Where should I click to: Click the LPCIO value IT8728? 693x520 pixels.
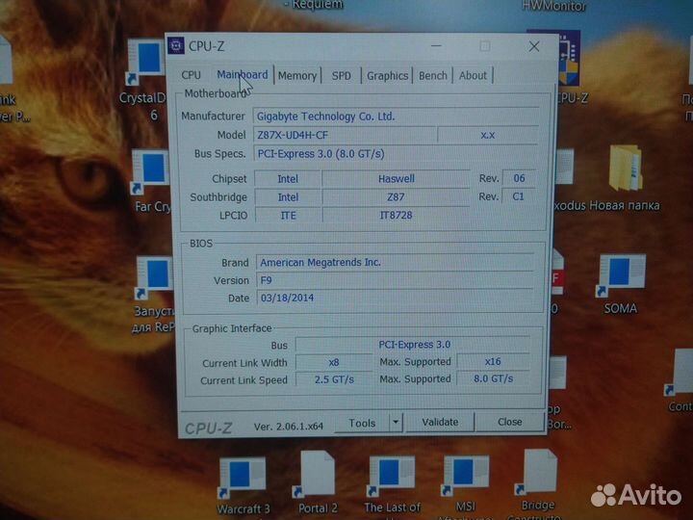coord(396,216)
